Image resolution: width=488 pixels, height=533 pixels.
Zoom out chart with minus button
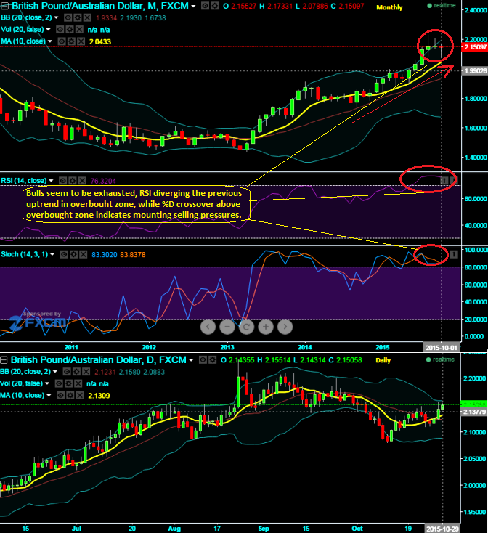pos(227,327)
